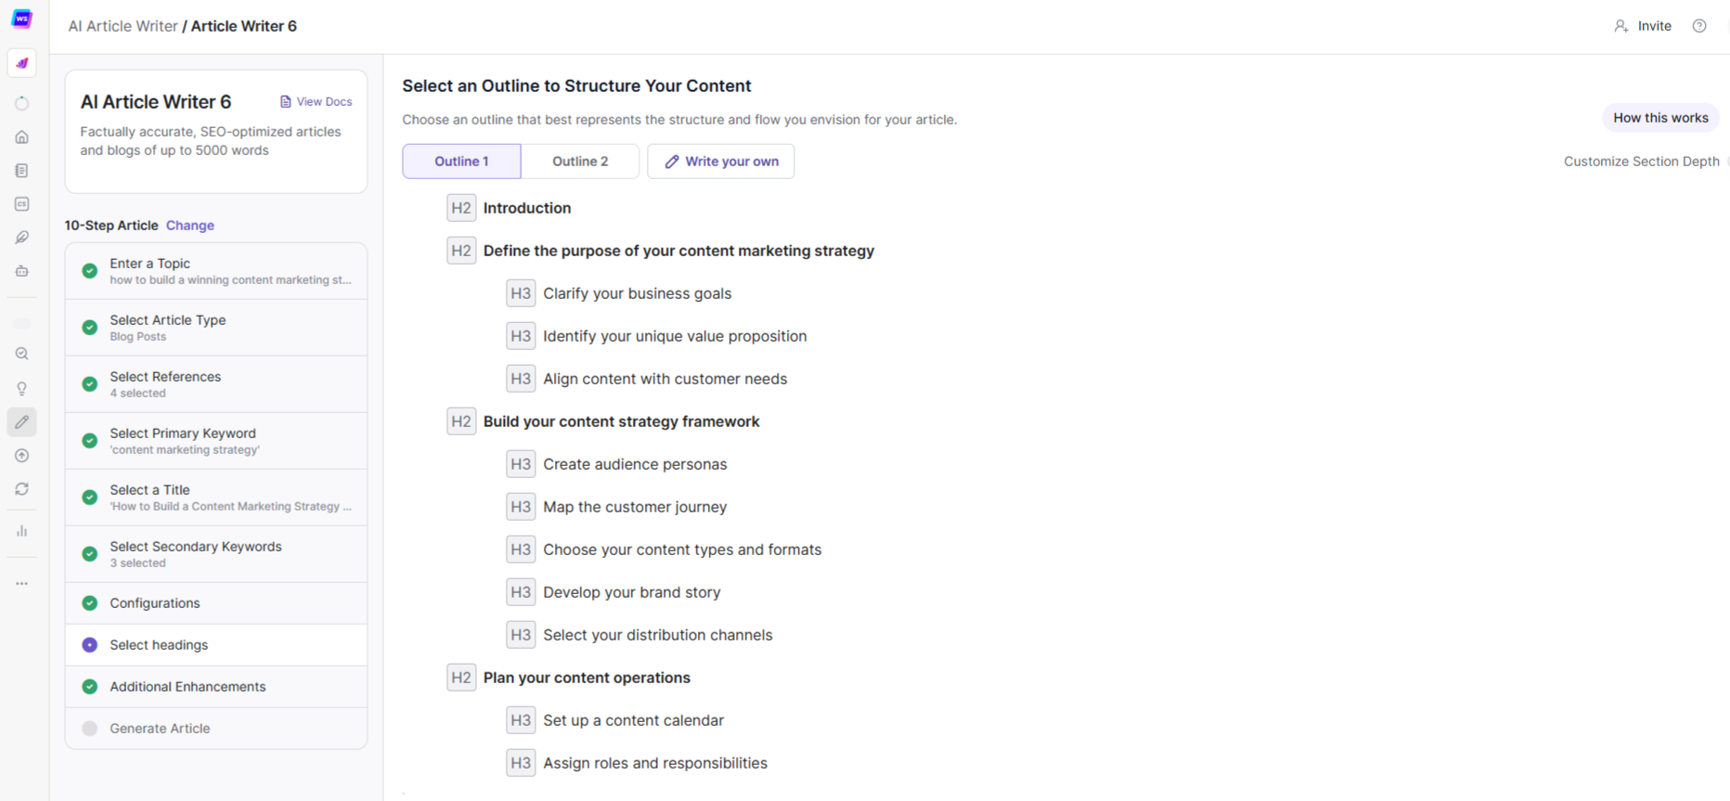
Task: Open the How this works button
Action: coord(1660,118)
